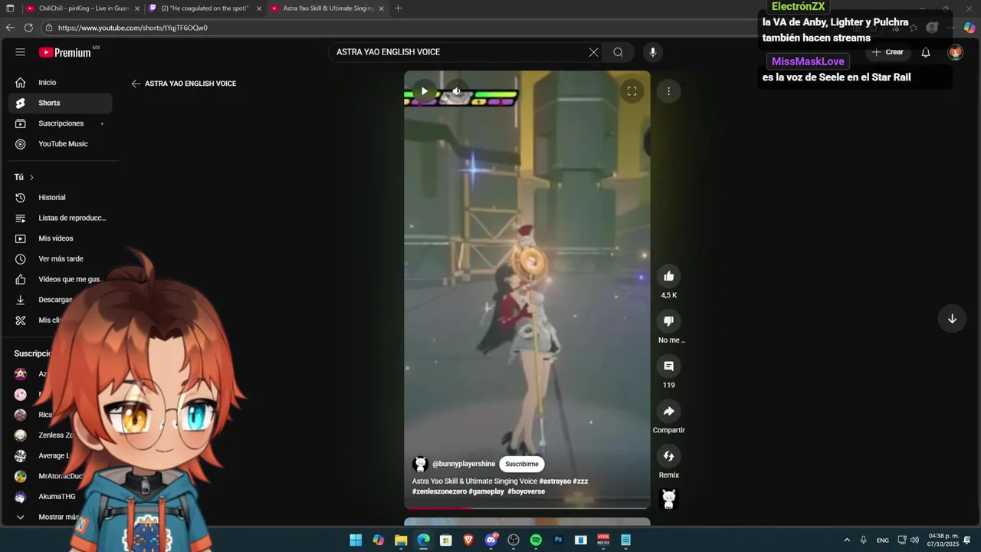981x552 pixels.
Task: Click the Remix button
Action: click(668, 456)
